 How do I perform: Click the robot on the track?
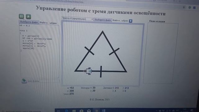coord(88,71)
